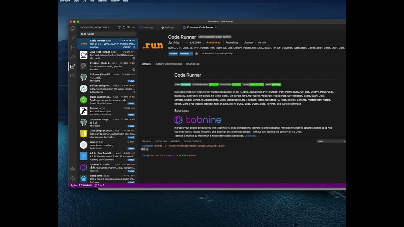Open the Selection menu in menu bar

point(65,1)
